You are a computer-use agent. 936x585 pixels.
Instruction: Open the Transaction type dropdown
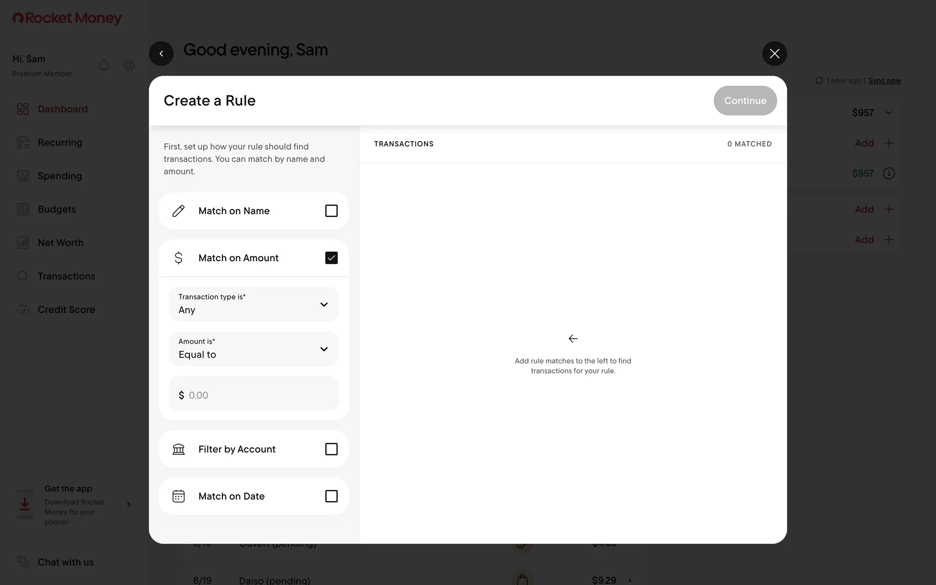click(253, 304)
